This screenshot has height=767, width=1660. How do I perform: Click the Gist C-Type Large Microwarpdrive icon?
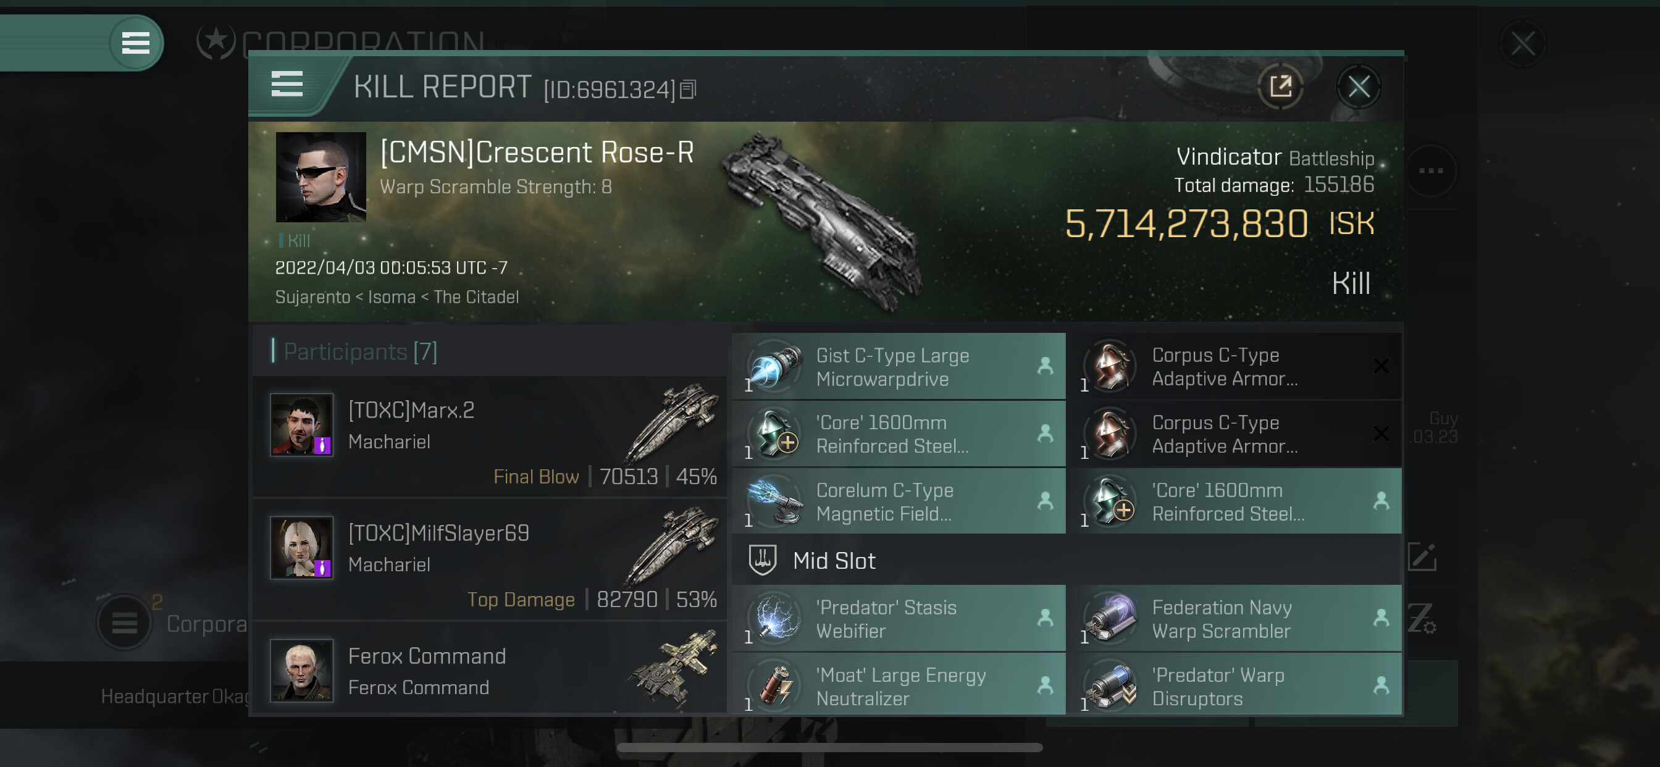click(776, 366)
